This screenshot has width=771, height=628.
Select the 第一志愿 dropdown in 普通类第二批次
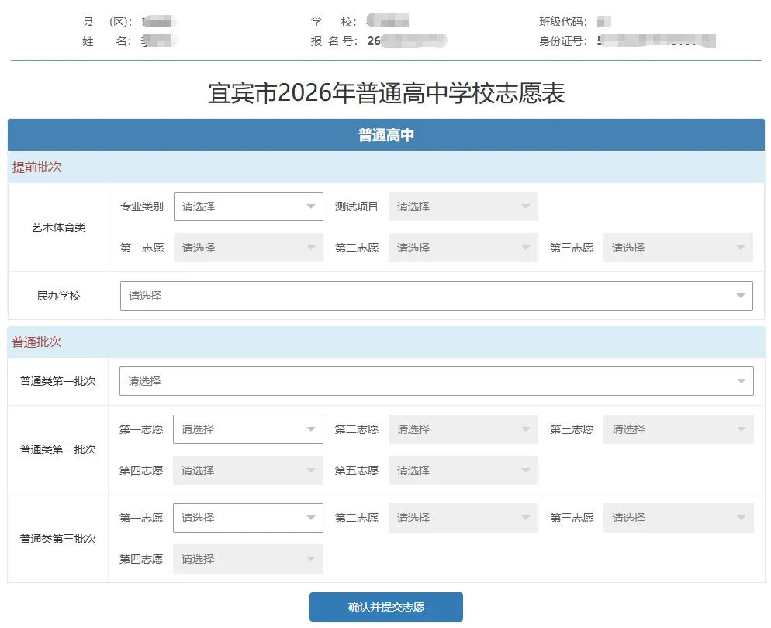coord(247,428)
